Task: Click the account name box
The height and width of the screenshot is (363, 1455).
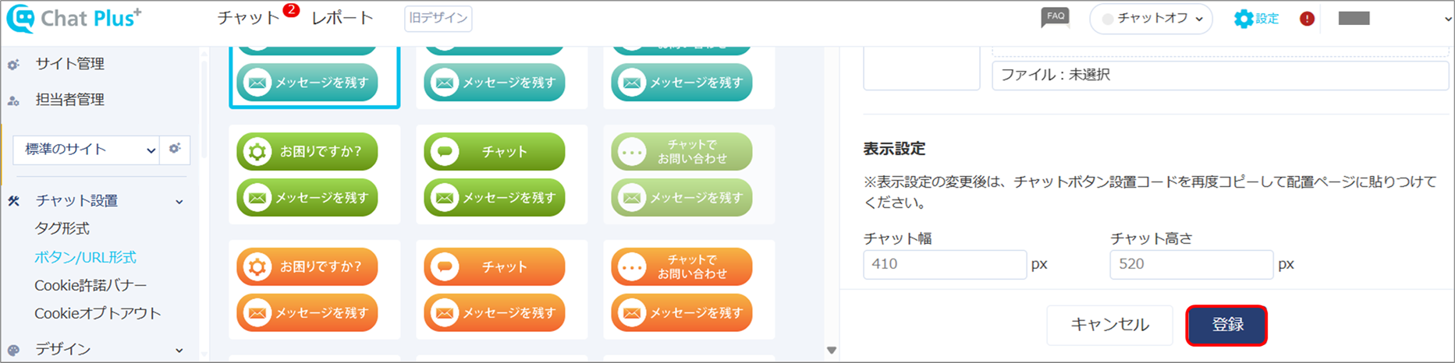Action: 1354,19
